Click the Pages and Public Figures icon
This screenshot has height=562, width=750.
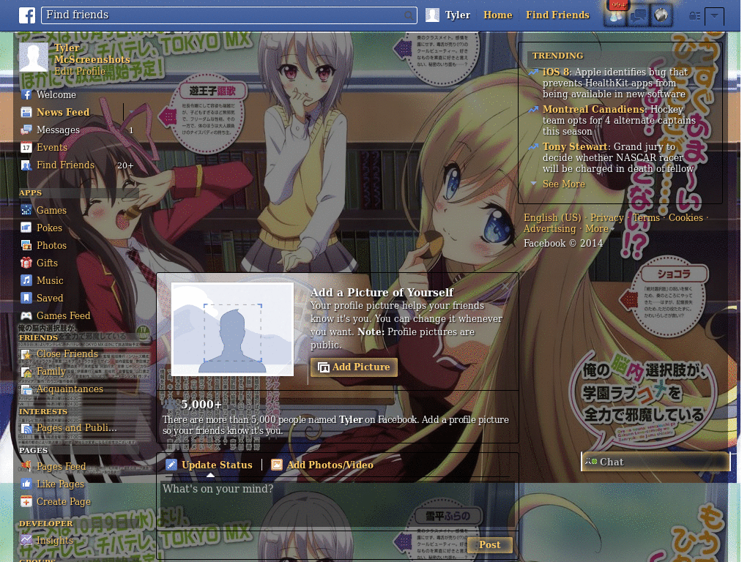(26, 428)
